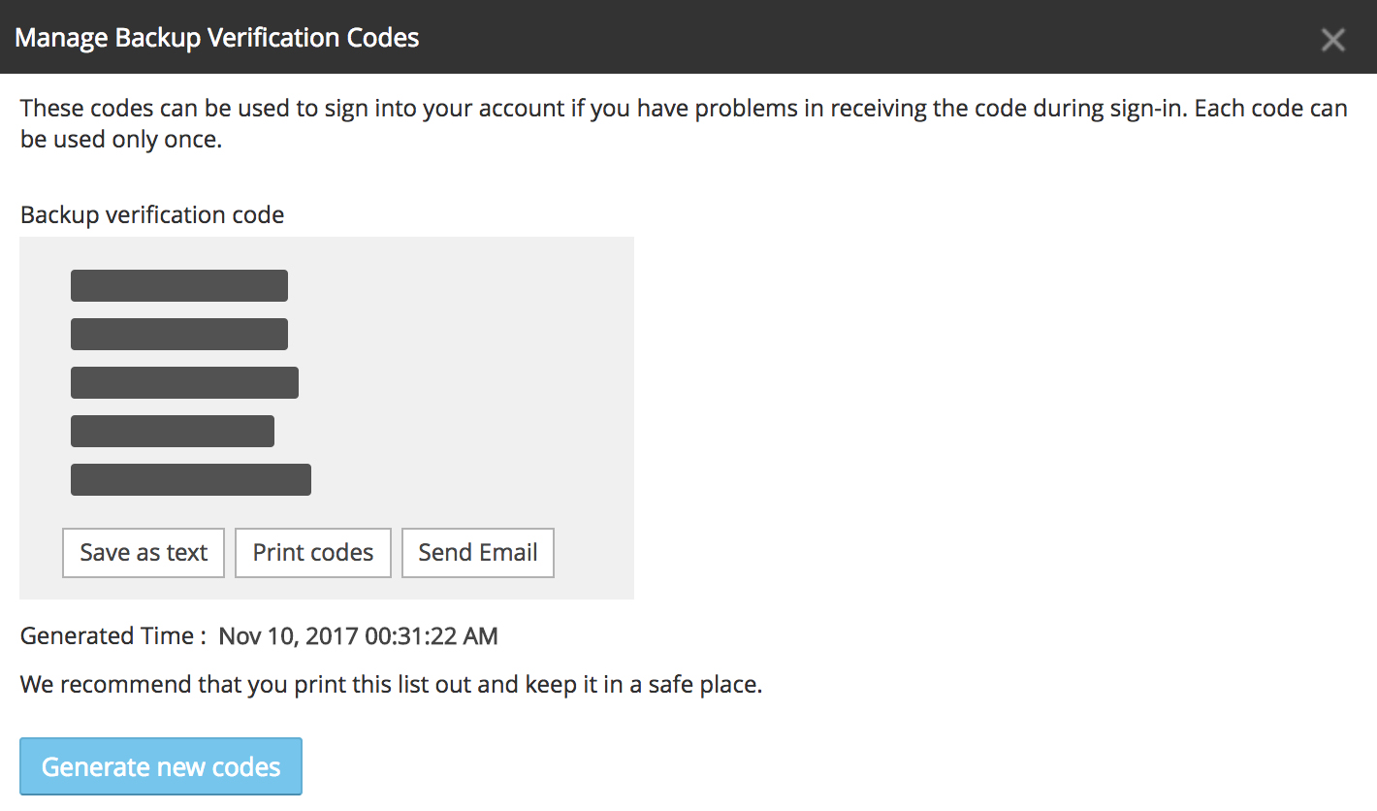Click the Nov 10, 2017 timestamp value

pyautogui.click(x=358, y=636)
